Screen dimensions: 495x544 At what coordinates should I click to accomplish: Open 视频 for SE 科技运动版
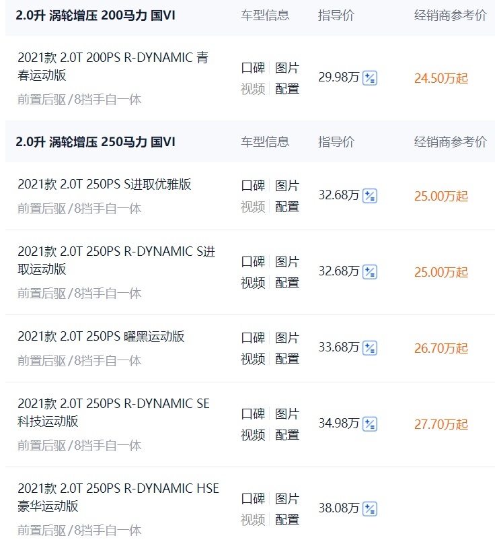point(253,435)
